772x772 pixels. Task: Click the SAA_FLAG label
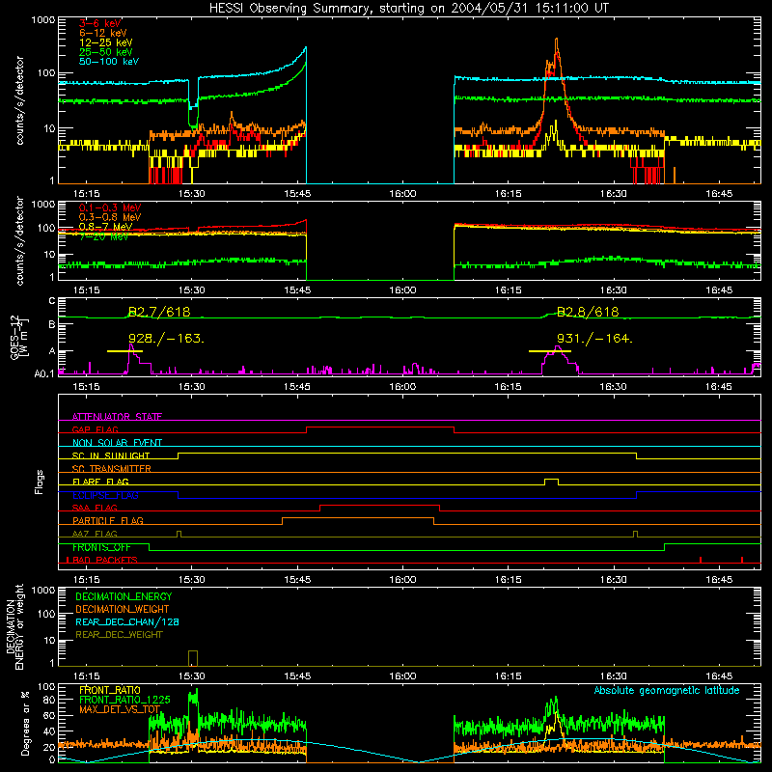(x=95, y=508)
